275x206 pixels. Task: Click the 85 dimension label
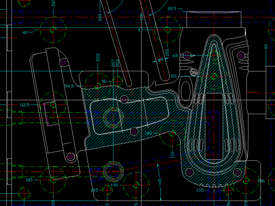coord(174,76)
